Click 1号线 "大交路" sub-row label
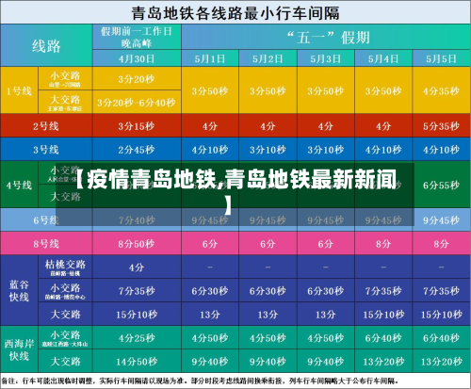 (65, 102)
